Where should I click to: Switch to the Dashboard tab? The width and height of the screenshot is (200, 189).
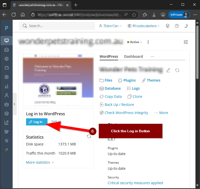pos(134,56)
